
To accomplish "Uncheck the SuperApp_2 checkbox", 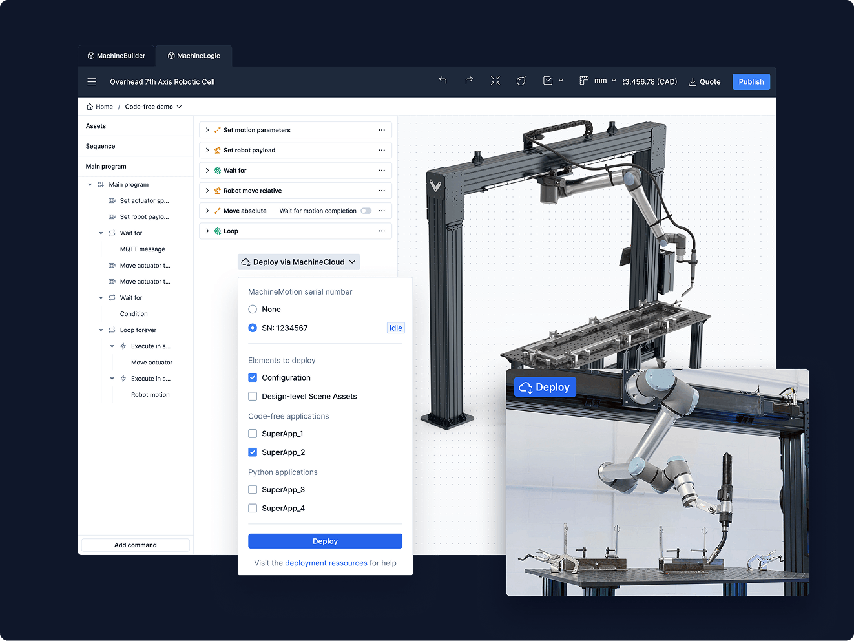I will click(x=253, y=452).
